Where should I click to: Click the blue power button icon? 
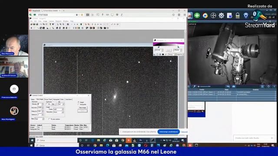pyautogui.click(x=245, y=16)
